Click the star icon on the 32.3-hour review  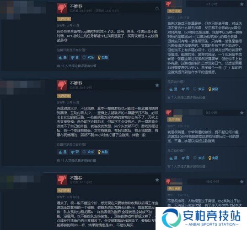pos(157,180)
